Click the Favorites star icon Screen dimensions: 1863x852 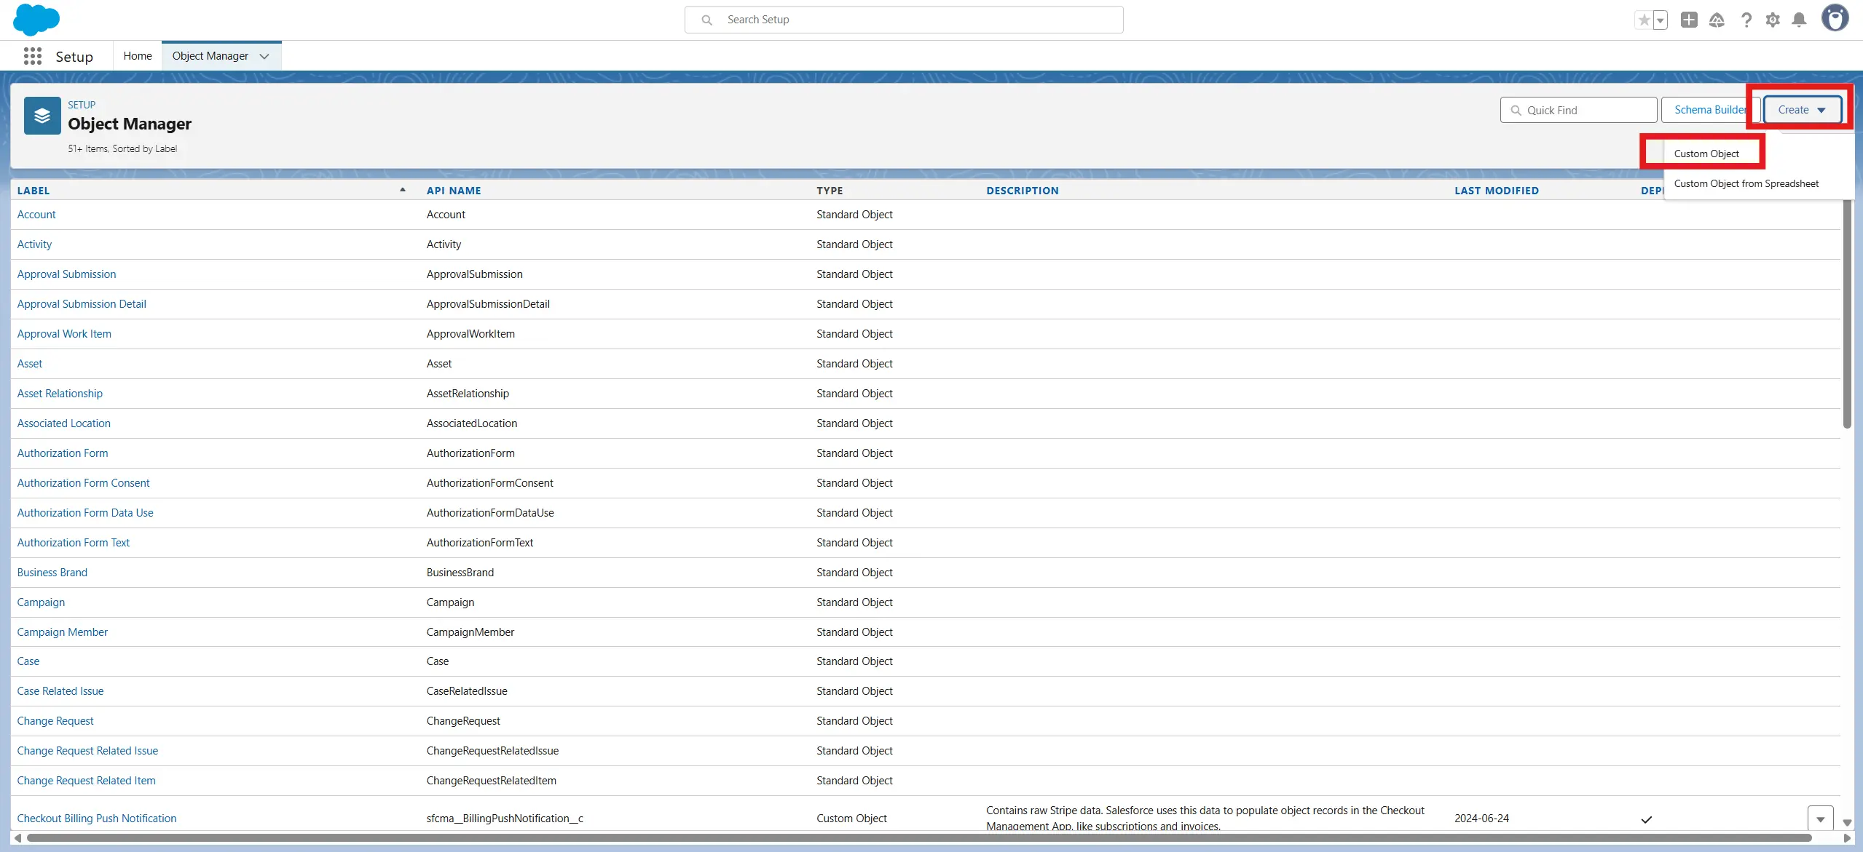pos(1644,20)
